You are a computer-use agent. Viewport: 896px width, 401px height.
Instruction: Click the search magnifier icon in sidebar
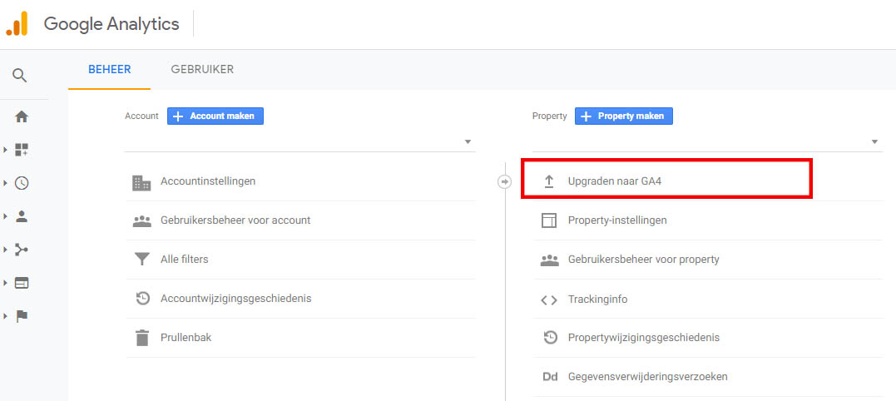point(20,76)
